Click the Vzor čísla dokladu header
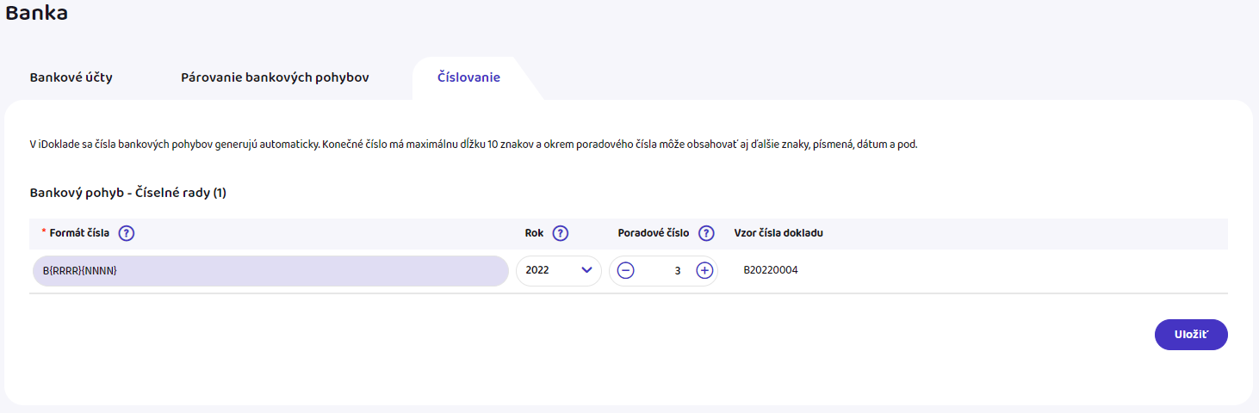The image size is (1259, 413). click(x=778, y=233)
